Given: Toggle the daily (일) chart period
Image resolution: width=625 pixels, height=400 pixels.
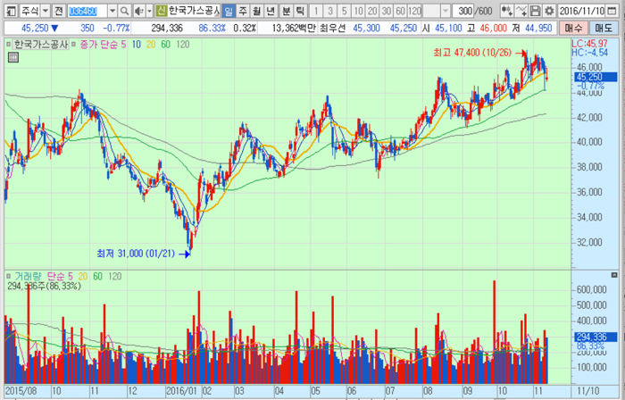Looking at the screenshot, I should pos(229,11).
